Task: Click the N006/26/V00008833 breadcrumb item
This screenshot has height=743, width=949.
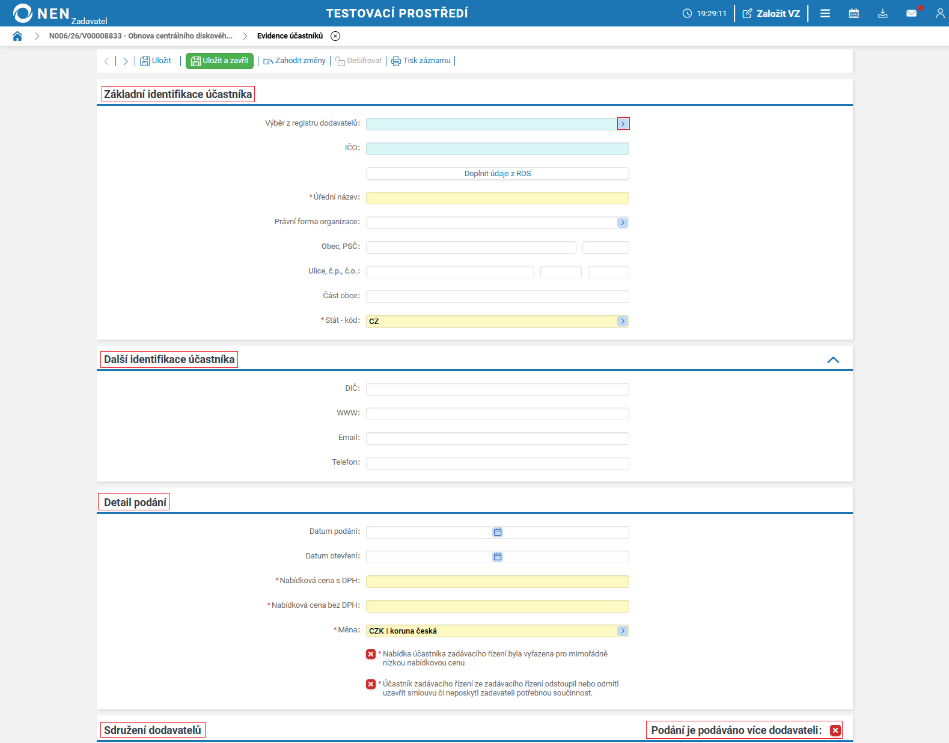Action: [141, 36]
